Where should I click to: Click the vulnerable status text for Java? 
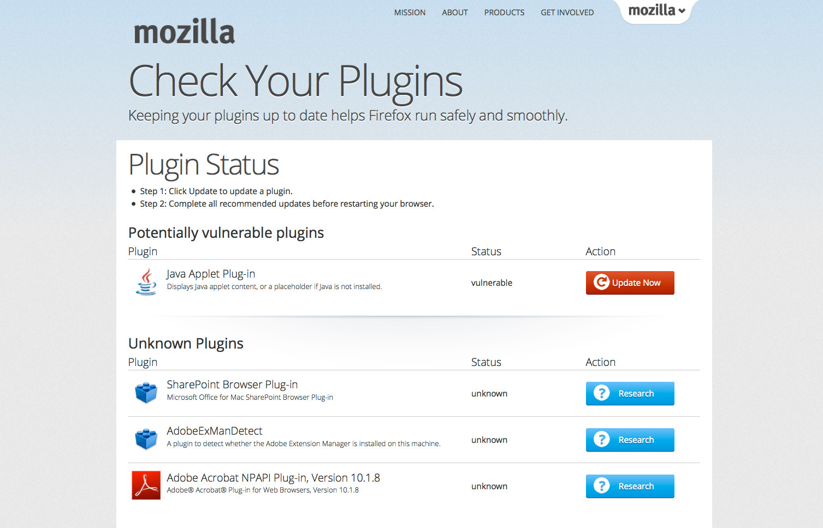[492, 283]
